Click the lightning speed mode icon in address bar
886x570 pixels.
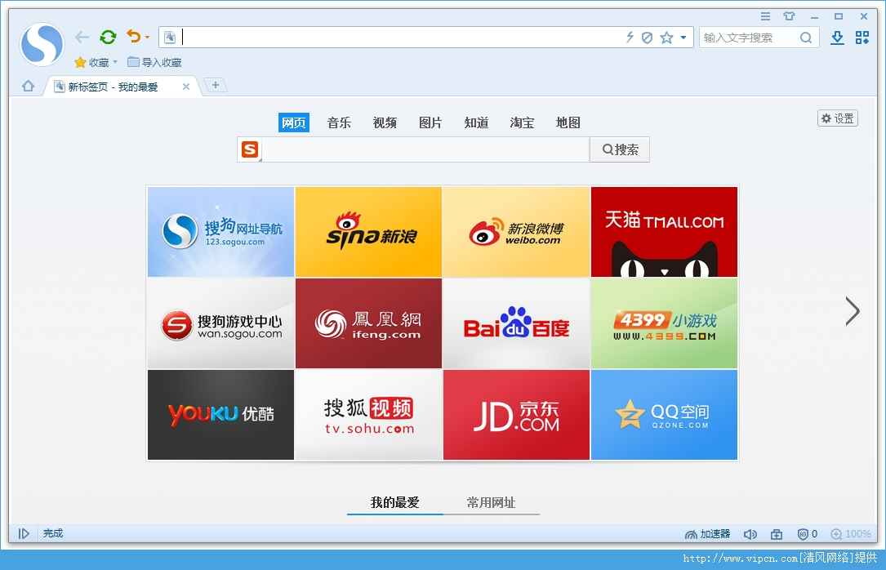pyautogui.click(x=630, y=38)
